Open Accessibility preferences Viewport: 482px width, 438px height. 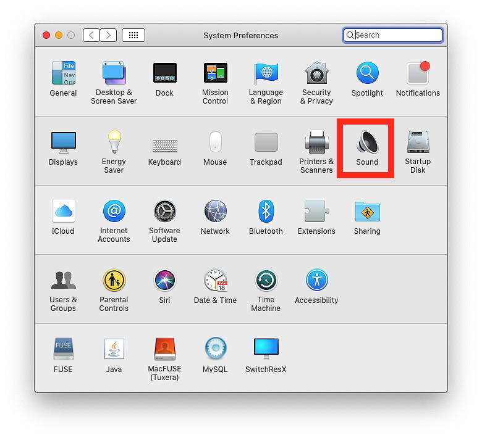pos(316,286)
